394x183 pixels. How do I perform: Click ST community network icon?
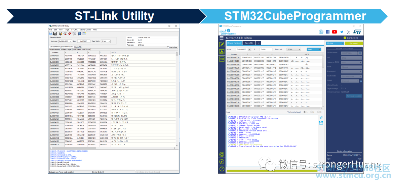349,32
